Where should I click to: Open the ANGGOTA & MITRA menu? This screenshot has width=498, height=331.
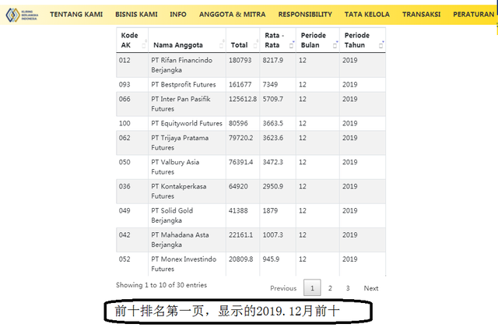232,14
